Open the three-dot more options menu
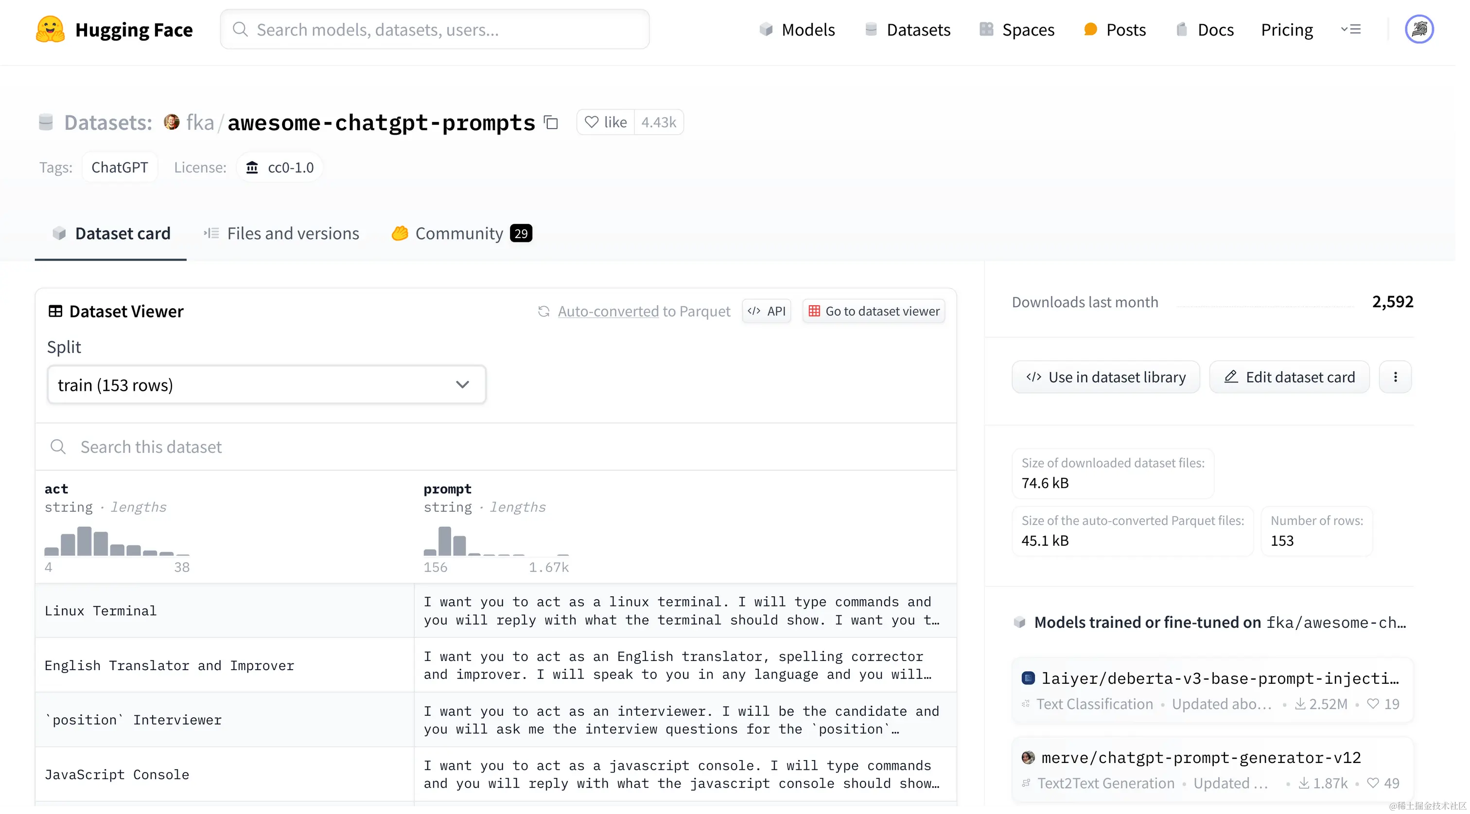The height and width of the screenshot is (814, 1470). tap(1395, 377)
